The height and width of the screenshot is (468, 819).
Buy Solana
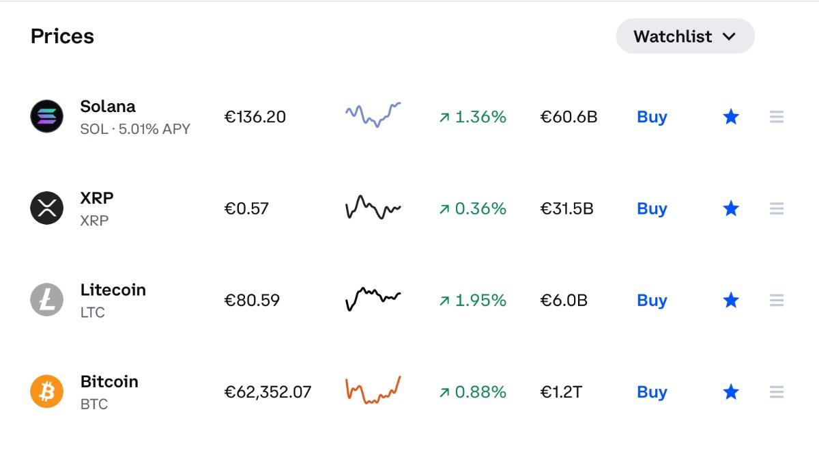[652, 117]
